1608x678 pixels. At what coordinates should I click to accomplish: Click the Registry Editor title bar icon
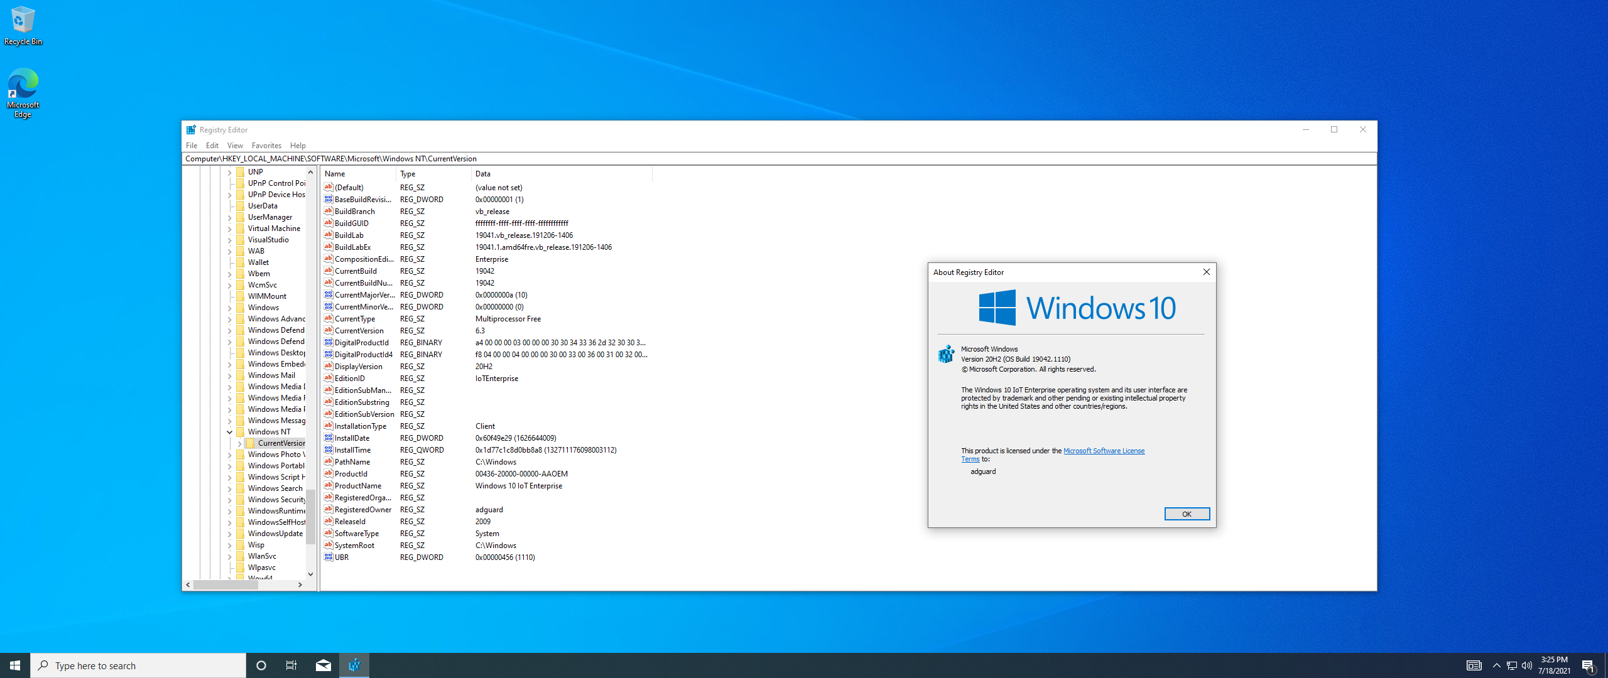[191, 130]
